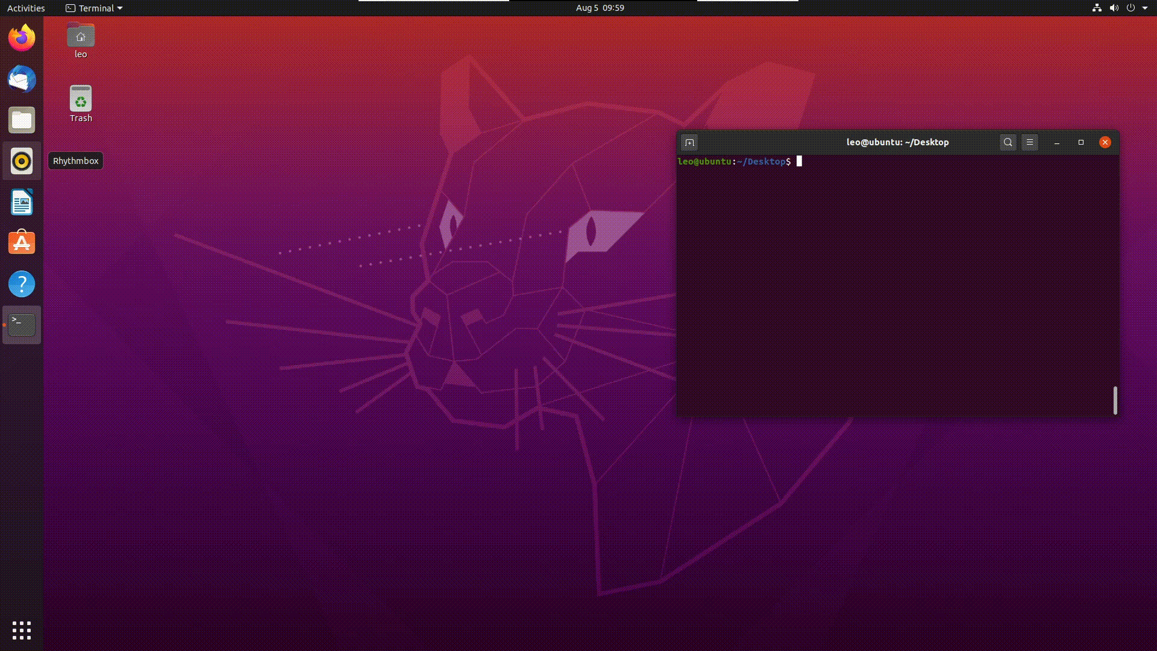Open the terminal hamburger menu
Screen dimensions: 1157x651
click(x=1030, y=142)
